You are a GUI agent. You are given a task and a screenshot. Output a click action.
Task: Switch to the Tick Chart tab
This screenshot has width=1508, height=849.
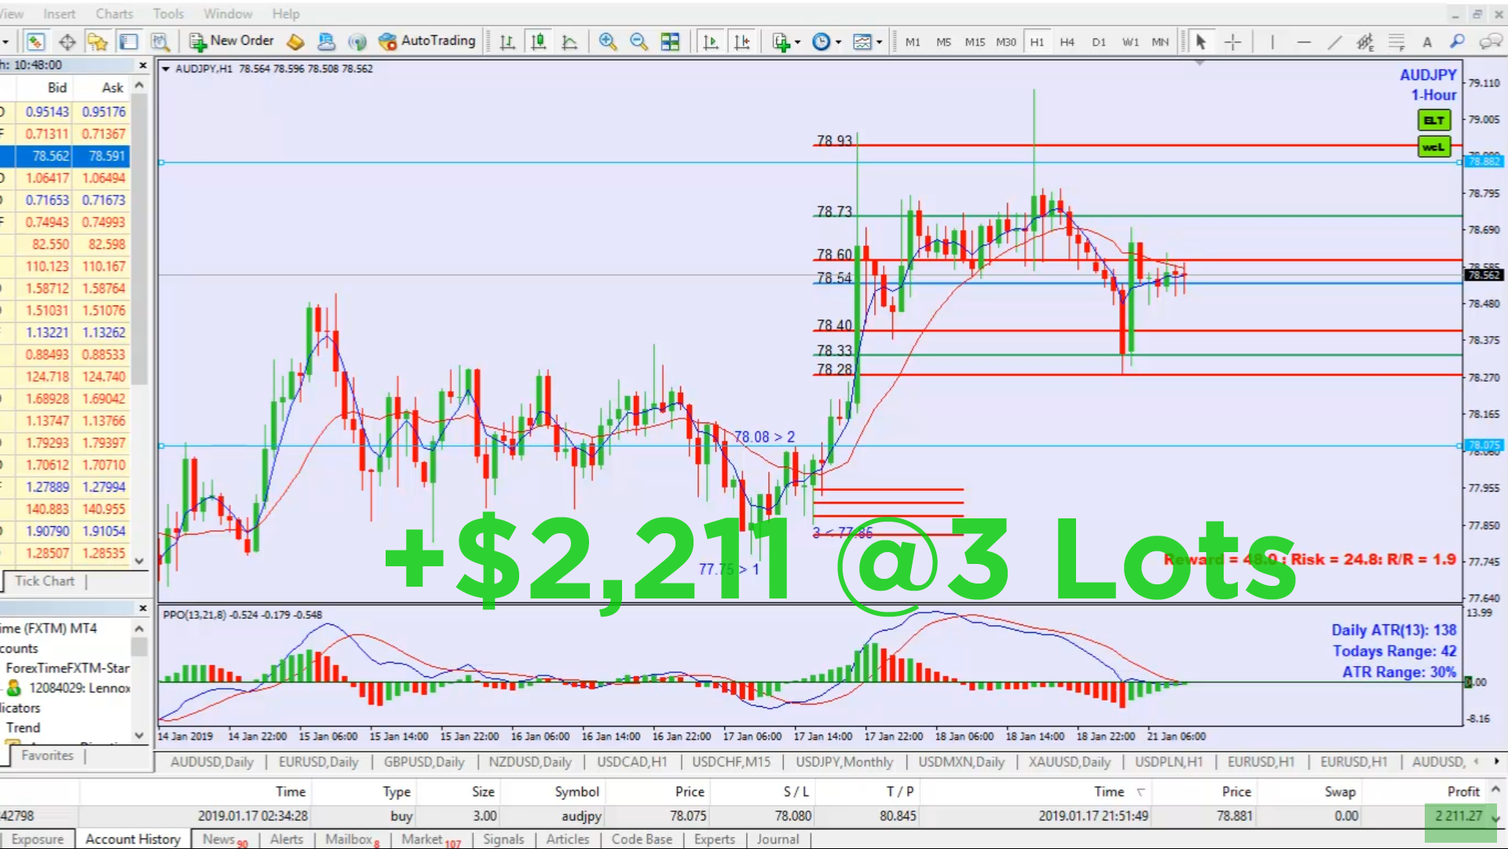(x=45, y=581)
